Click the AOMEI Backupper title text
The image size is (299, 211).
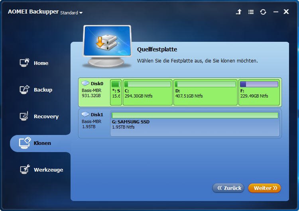tap(33, 12)
